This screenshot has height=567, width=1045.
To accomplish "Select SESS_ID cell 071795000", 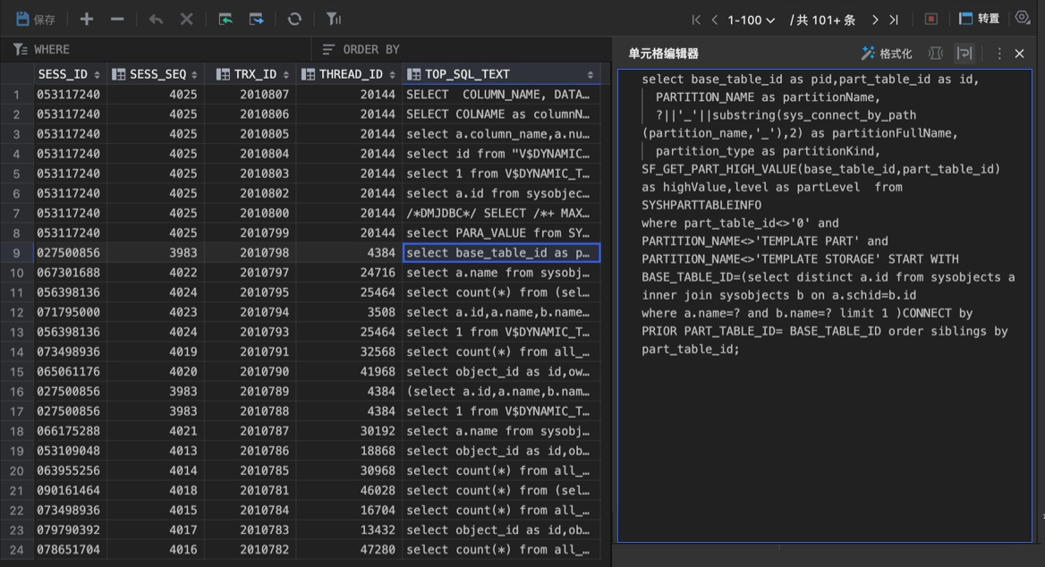I will pos(69,312).
